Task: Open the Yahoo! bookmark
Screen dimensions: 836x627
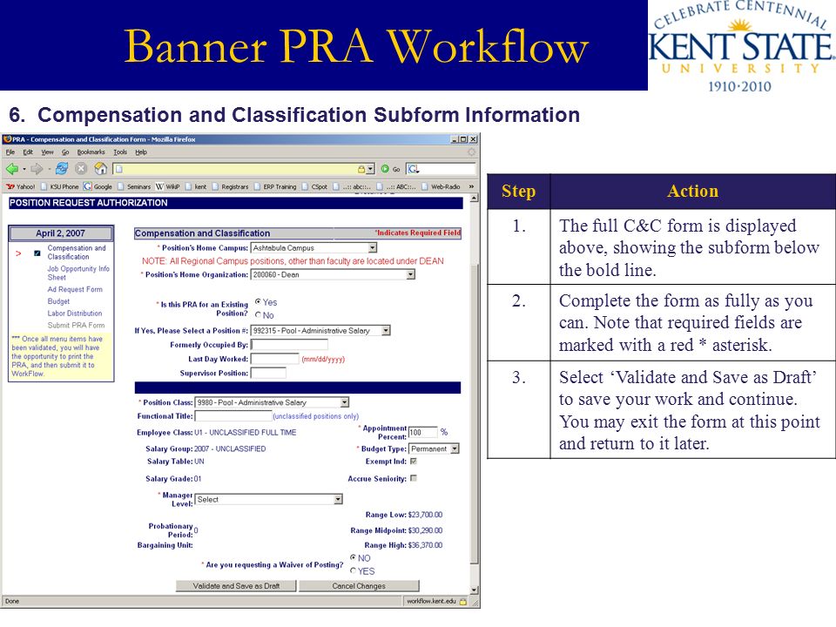Action: pos(20,186)
